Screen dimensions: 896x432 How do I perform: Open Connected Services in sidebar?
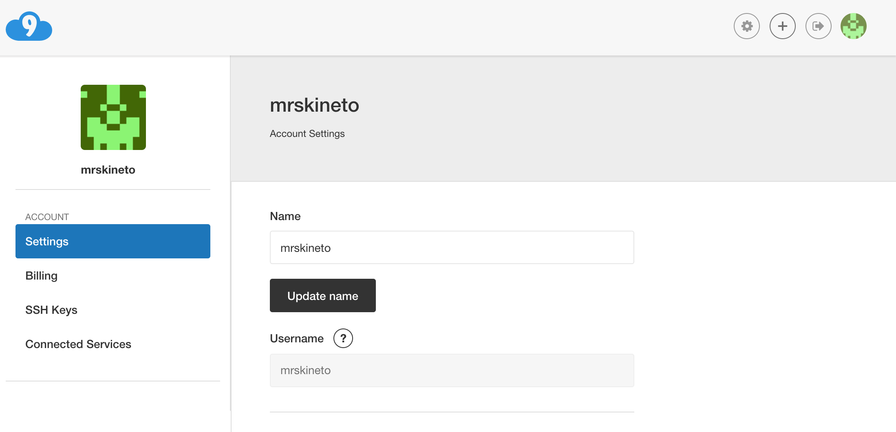(78, 344)
